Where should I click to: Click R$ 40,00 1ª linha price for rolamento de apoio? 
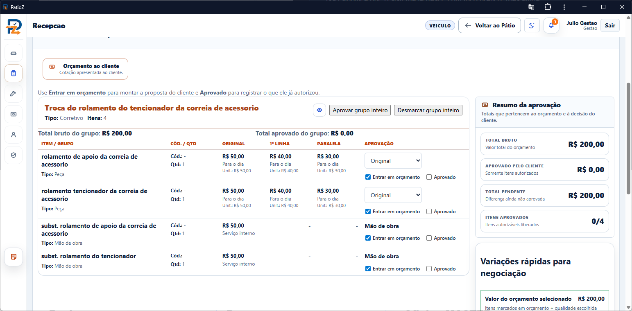tap(281, 156)
